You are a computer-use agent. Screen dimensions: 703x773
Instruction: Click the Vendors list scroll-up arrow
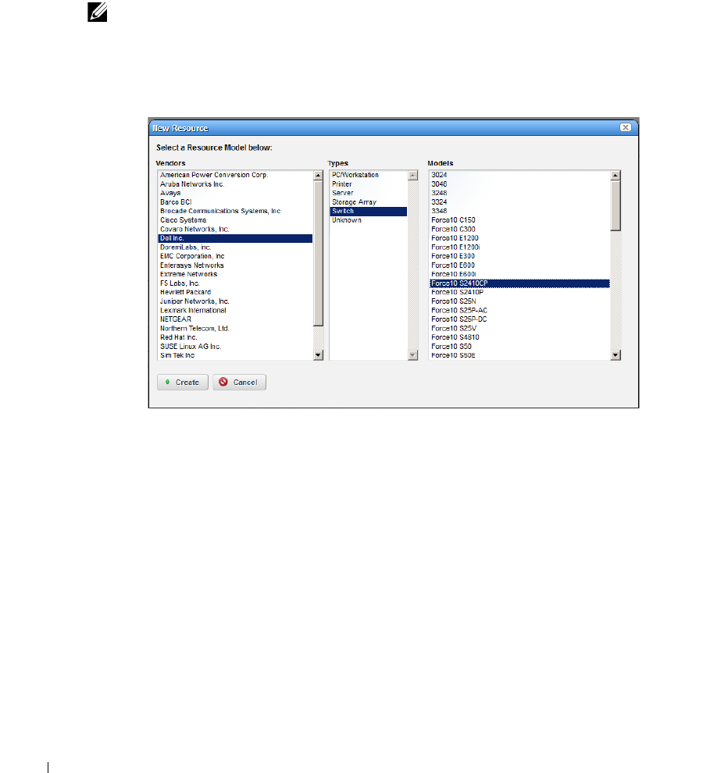pyautogui.click(x=318, y=175)
